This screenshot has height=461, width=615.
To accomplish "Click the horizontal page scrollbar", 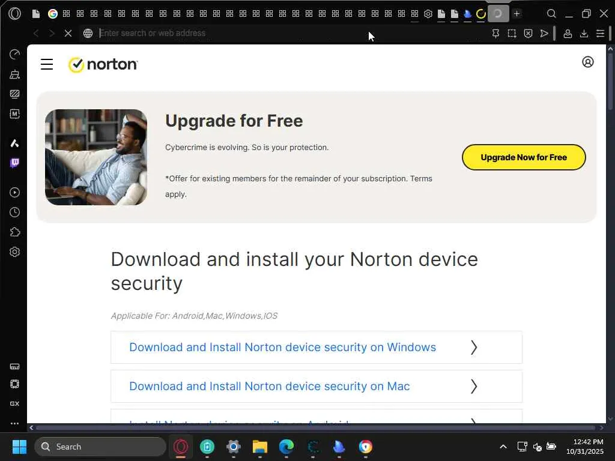I will [x=316, y=427].
